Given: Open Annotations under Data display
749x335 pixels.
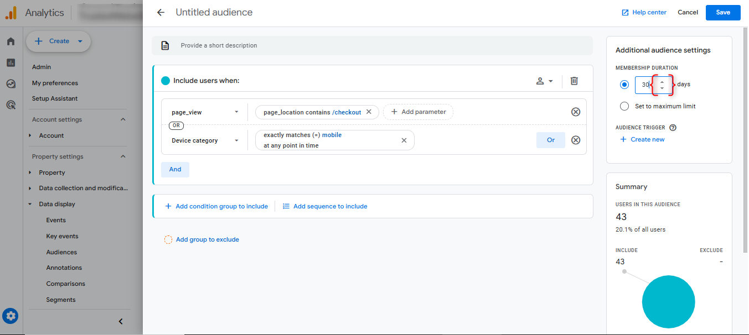Looking at the screenshot, I should [64, 268].
